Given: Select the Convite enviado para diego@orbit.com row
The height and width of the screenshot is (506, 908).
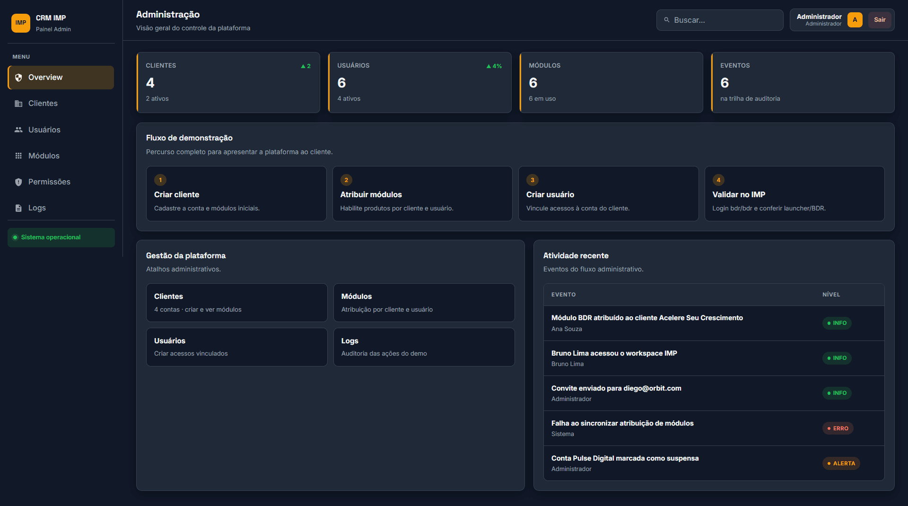Looking at the screenshot, I should pos(714,393).
